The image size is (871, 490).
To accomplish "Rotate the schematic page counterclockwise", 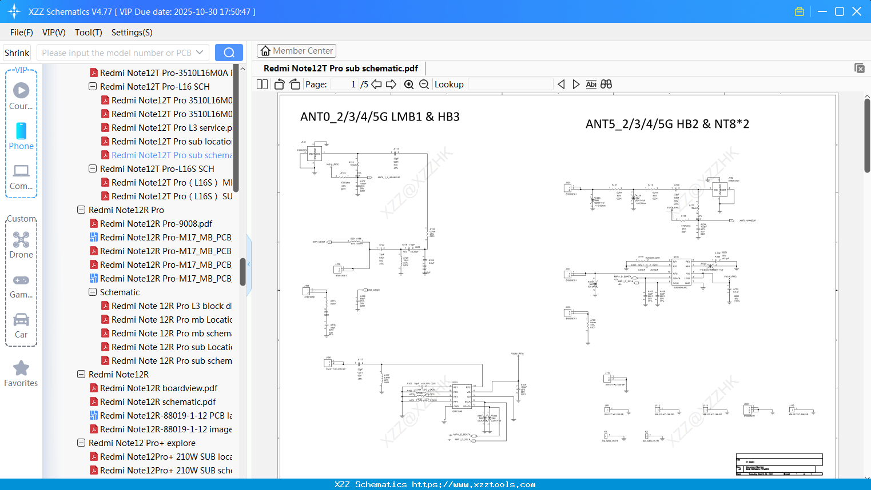I will tap(279, 84).
